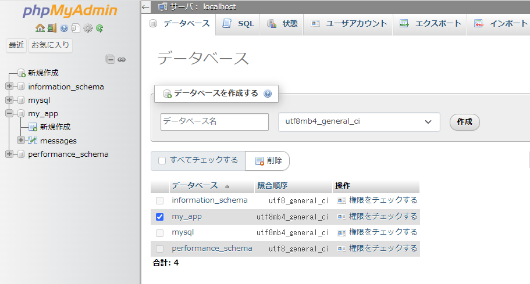Open navigation panel settings gear icon

point(88,28)
